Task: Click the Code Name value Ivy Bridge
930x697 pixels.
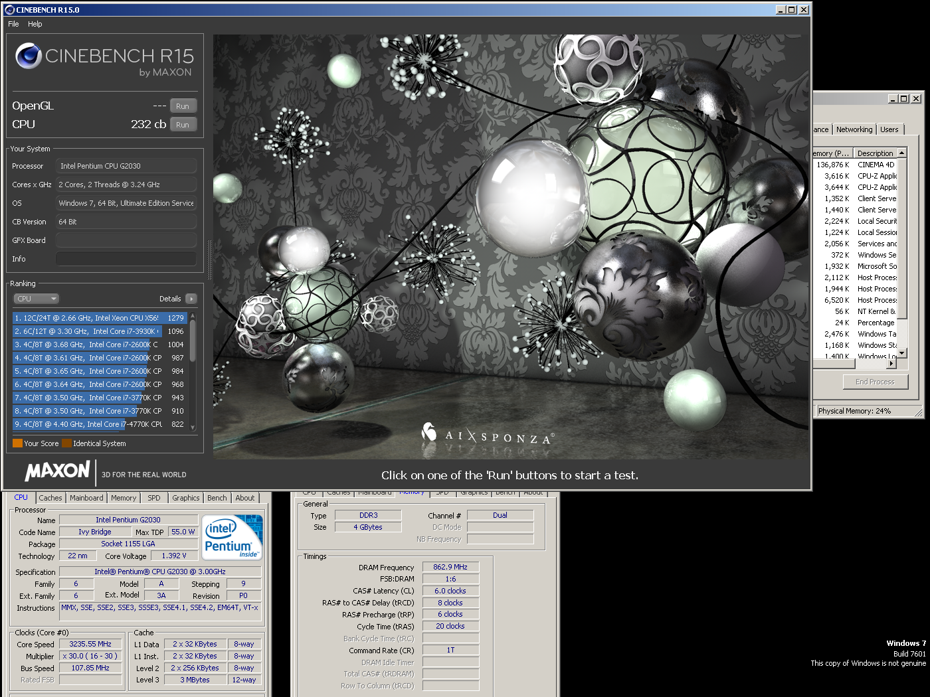Action: (95, 532)
